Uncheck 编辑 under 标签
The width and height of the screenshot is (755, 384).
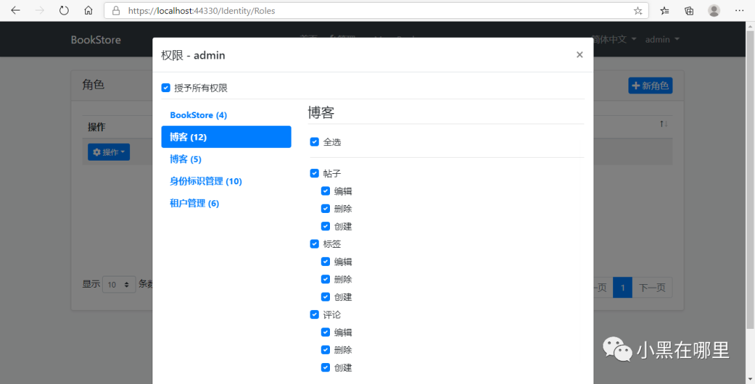click(x=326, y=261)
